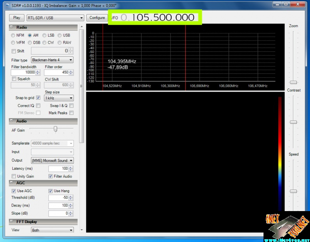Open the audio Output device dropdown
Image resolution: width=310 pixels, height=242 pixels.
pos(52,160)
